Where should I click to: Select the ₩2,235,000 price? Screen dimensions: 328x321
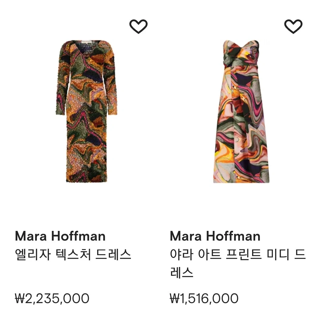52,299
